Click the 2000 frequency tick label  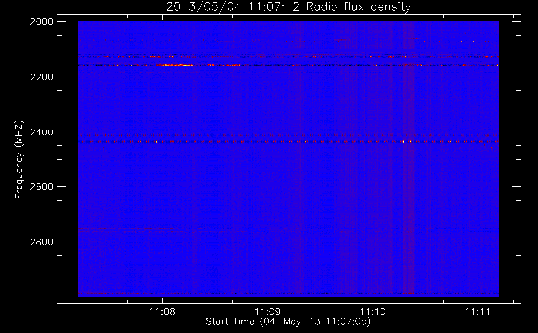42,22
